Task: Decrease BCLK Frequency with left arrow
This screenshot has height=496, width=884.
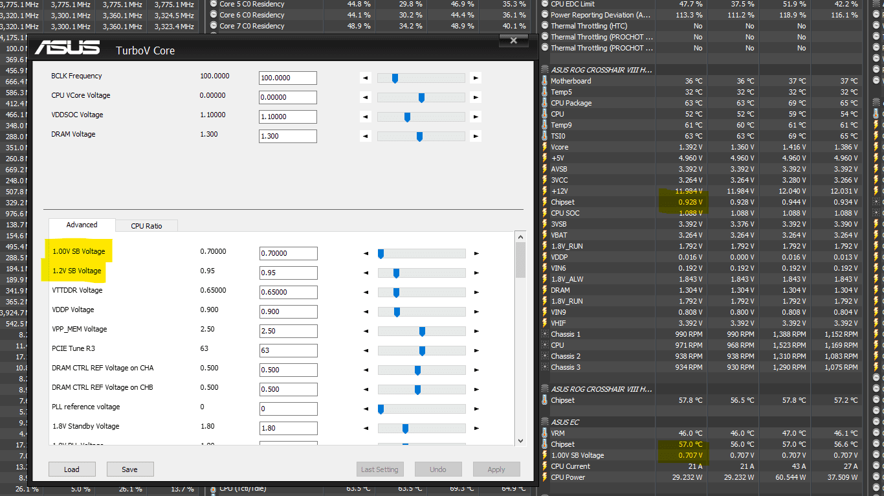Action: (x=366, y=78)
